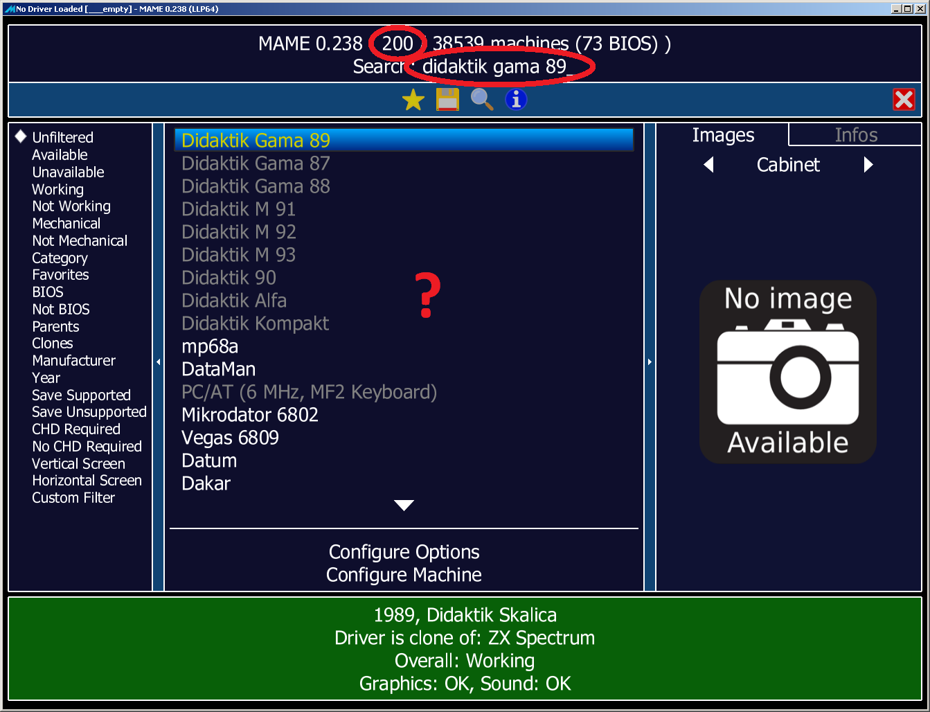Screen dimensions: 930x712
Task: Select the Unfiltered filter option
Action: pyautogui.click(x=62, y=137)
